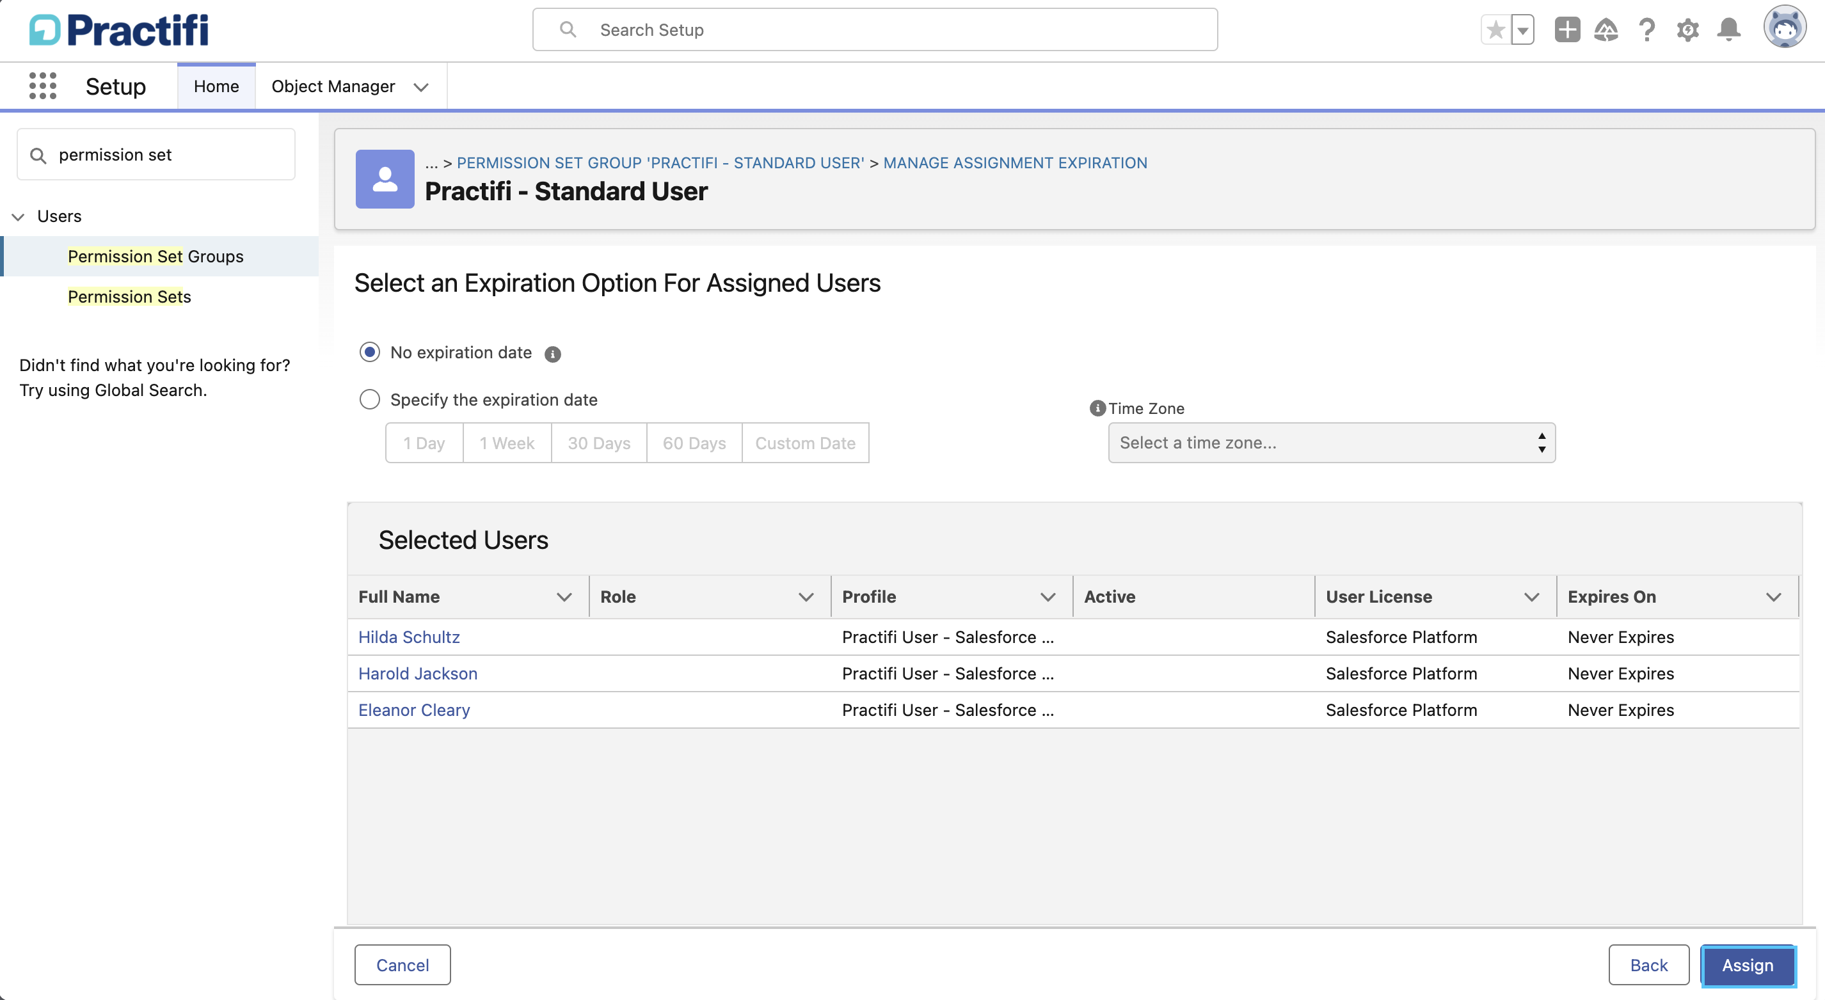Click the Assign button
Image resolution: width=1825 pixels, height=1000 pixels.
point(1748,965)
